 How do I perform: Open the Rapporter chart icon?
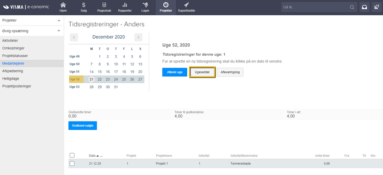point(125,5)
